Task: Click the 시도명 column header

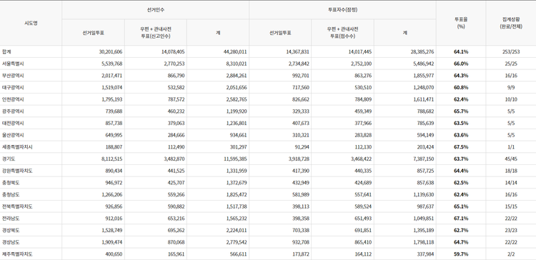Action: click(x=31, y=23)
